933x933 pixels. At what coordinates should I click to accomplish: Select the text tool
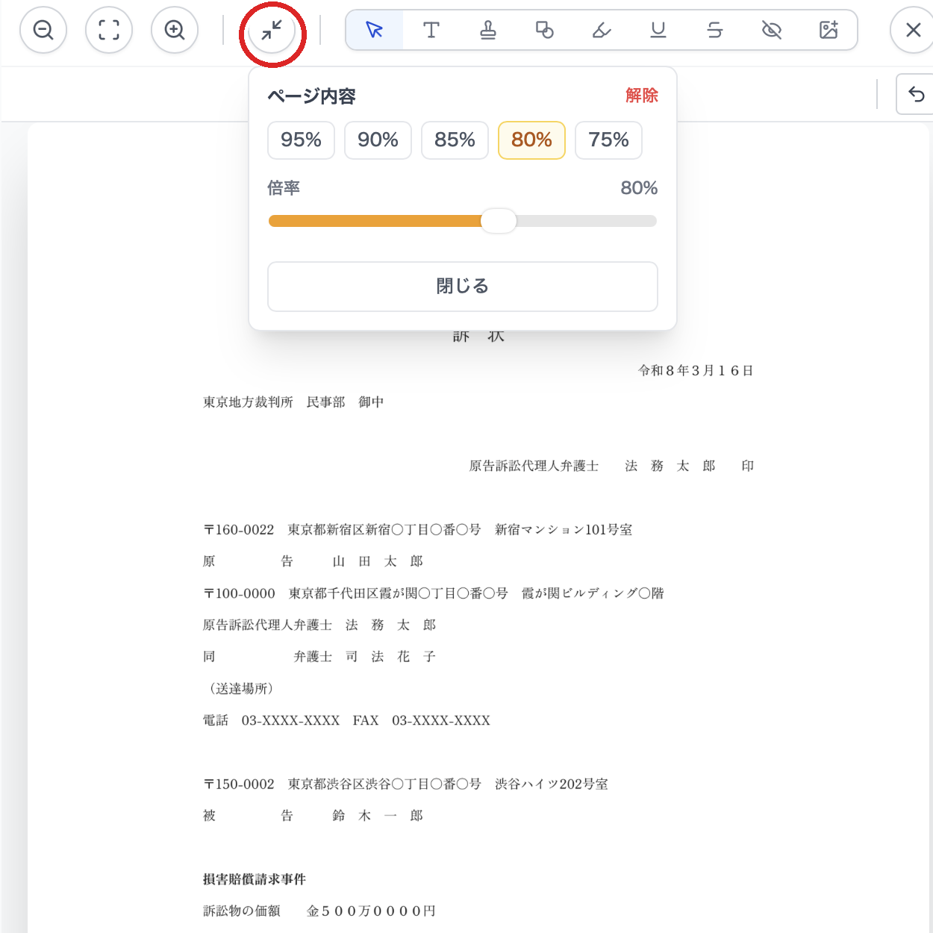coord(431,30)
